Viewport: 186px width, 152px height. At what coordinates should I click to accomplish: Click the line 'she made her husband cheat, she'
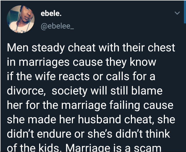(x=91, y=119)
